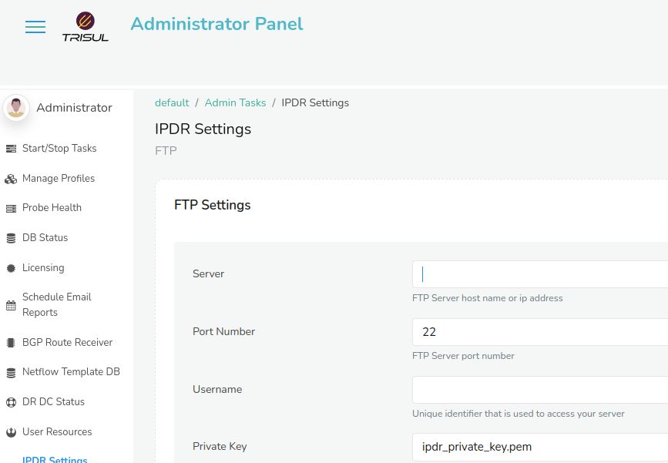Select the DR DC Status lifebuoy icon
Screen dimensions: 668x463
(x=11, y=402)
